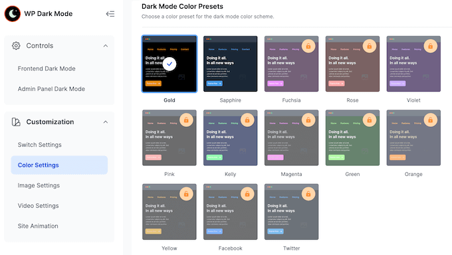Choose the Rose preset thumbnail

click(352, 64)
